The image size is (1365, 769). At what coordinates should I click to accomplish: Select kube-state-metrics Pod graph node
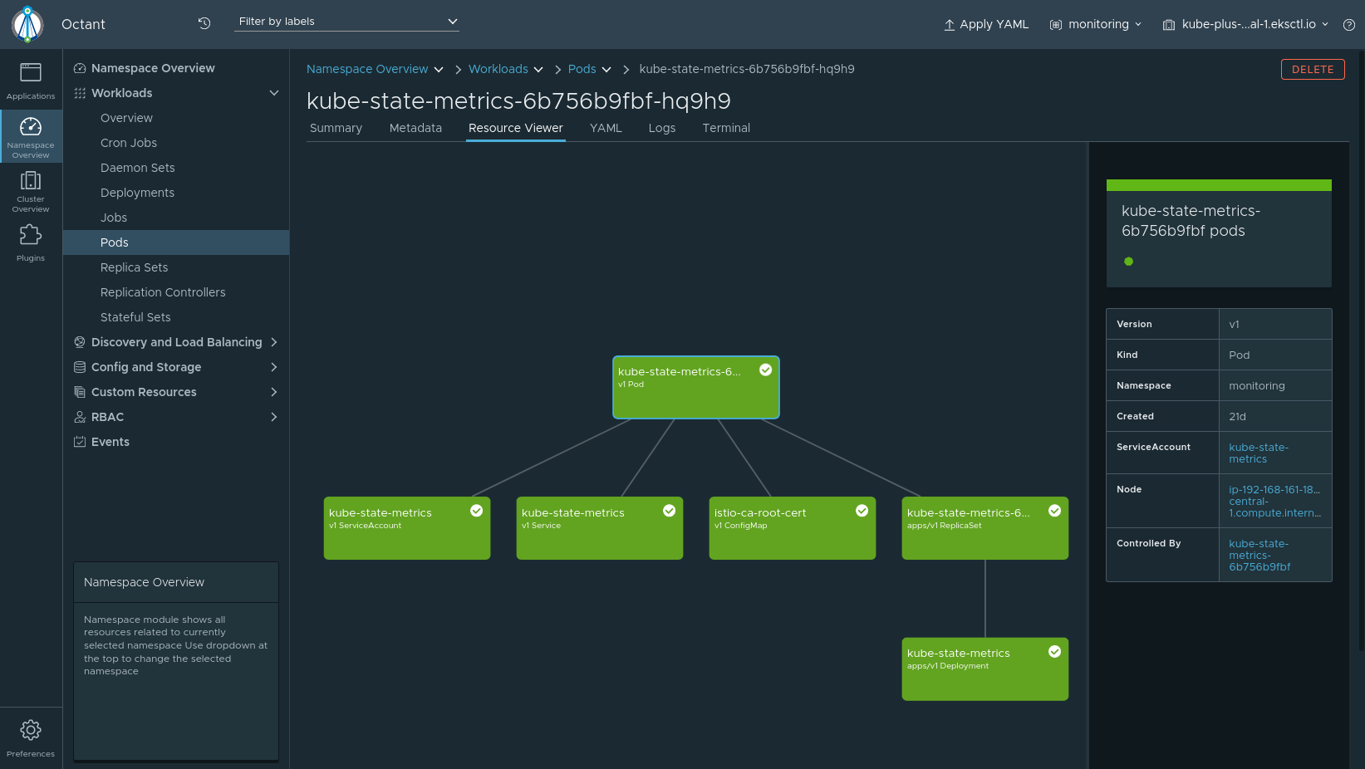coord(696,388)
